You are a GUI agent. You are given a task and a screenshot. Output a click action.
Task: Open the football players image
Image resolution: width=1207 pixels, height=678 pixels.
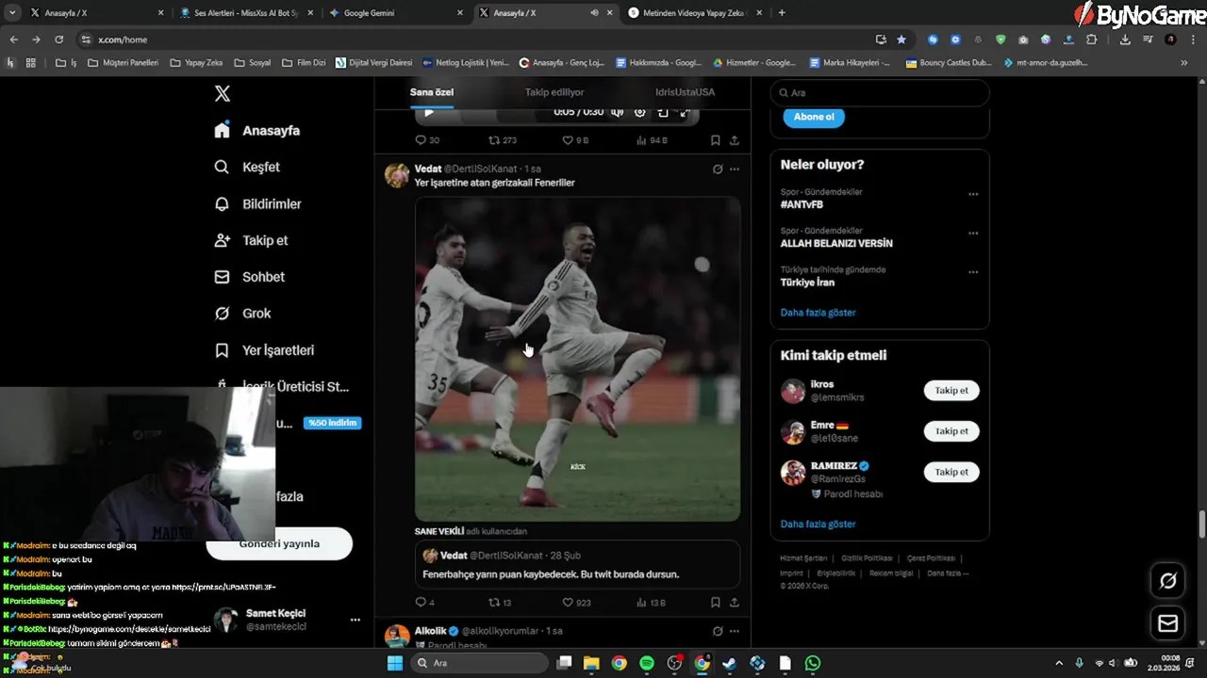577,358
